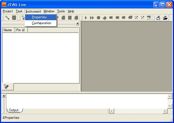Click the chip icon with top marker
Viewport: 174px width, 123px height.
point(124,17)
